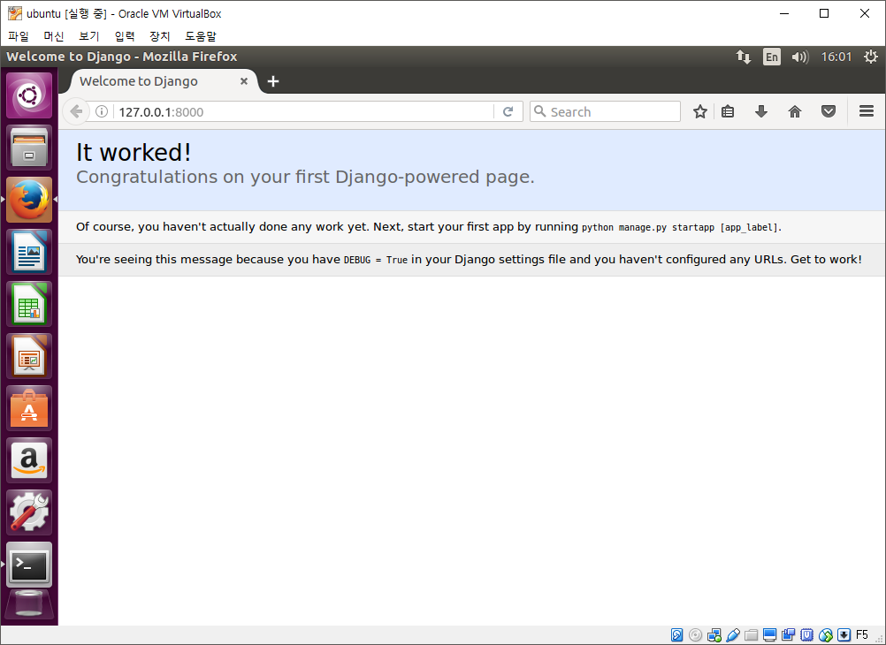Click VirtualBox keyboard capture arrow icon

coord(844,635)
